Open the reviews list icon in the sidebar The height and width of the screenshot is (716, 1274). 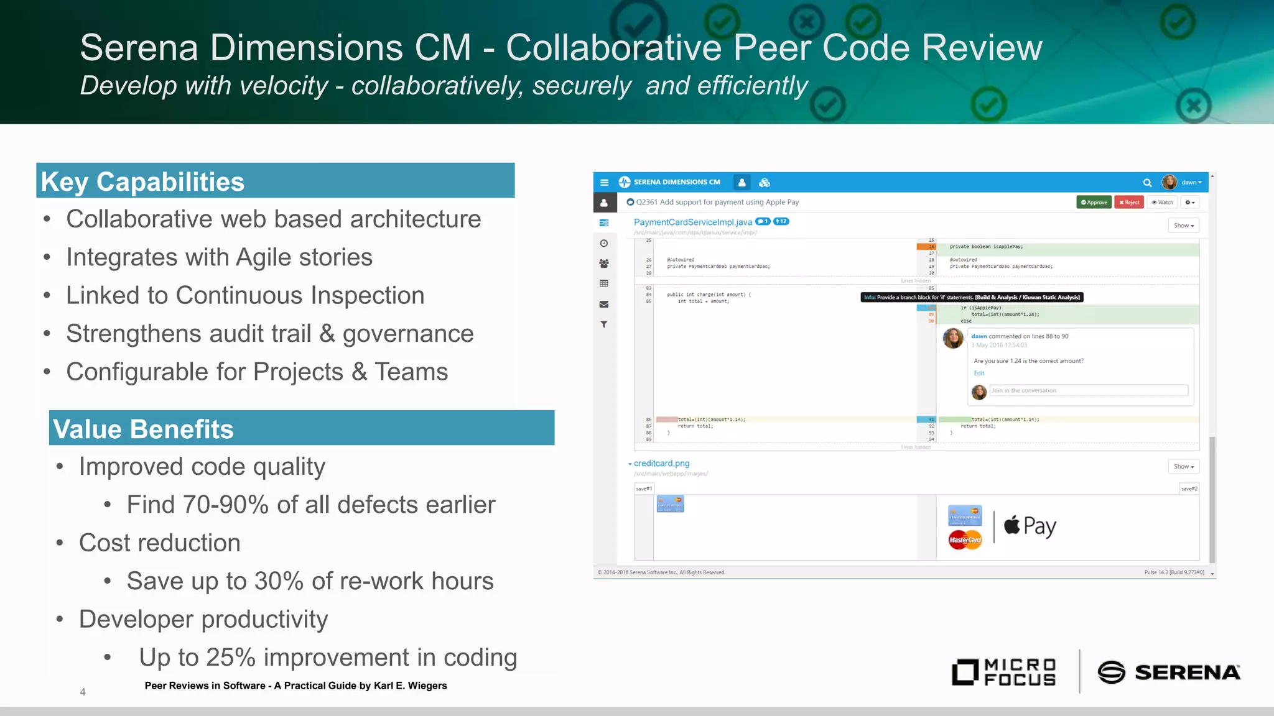(x=603, y=223)
